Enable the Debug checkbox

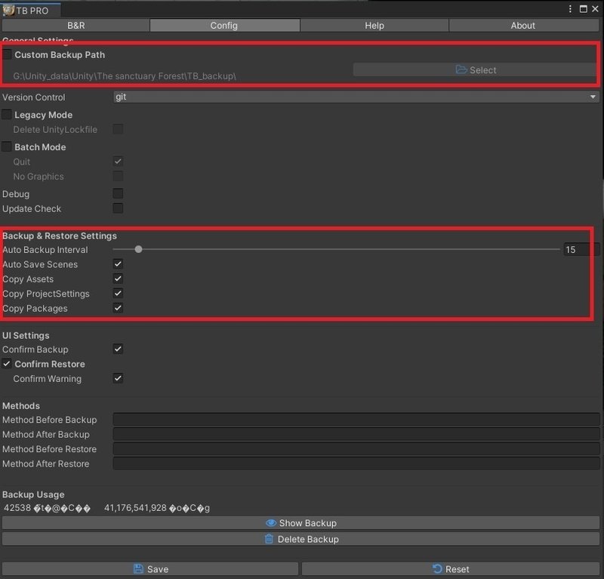(118, 193)
